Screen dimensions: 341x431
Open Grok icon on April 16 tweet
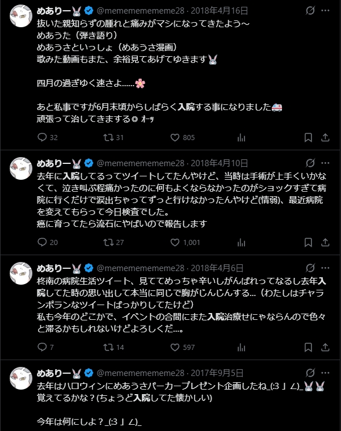pyautogui.click(x=310, y=11)
